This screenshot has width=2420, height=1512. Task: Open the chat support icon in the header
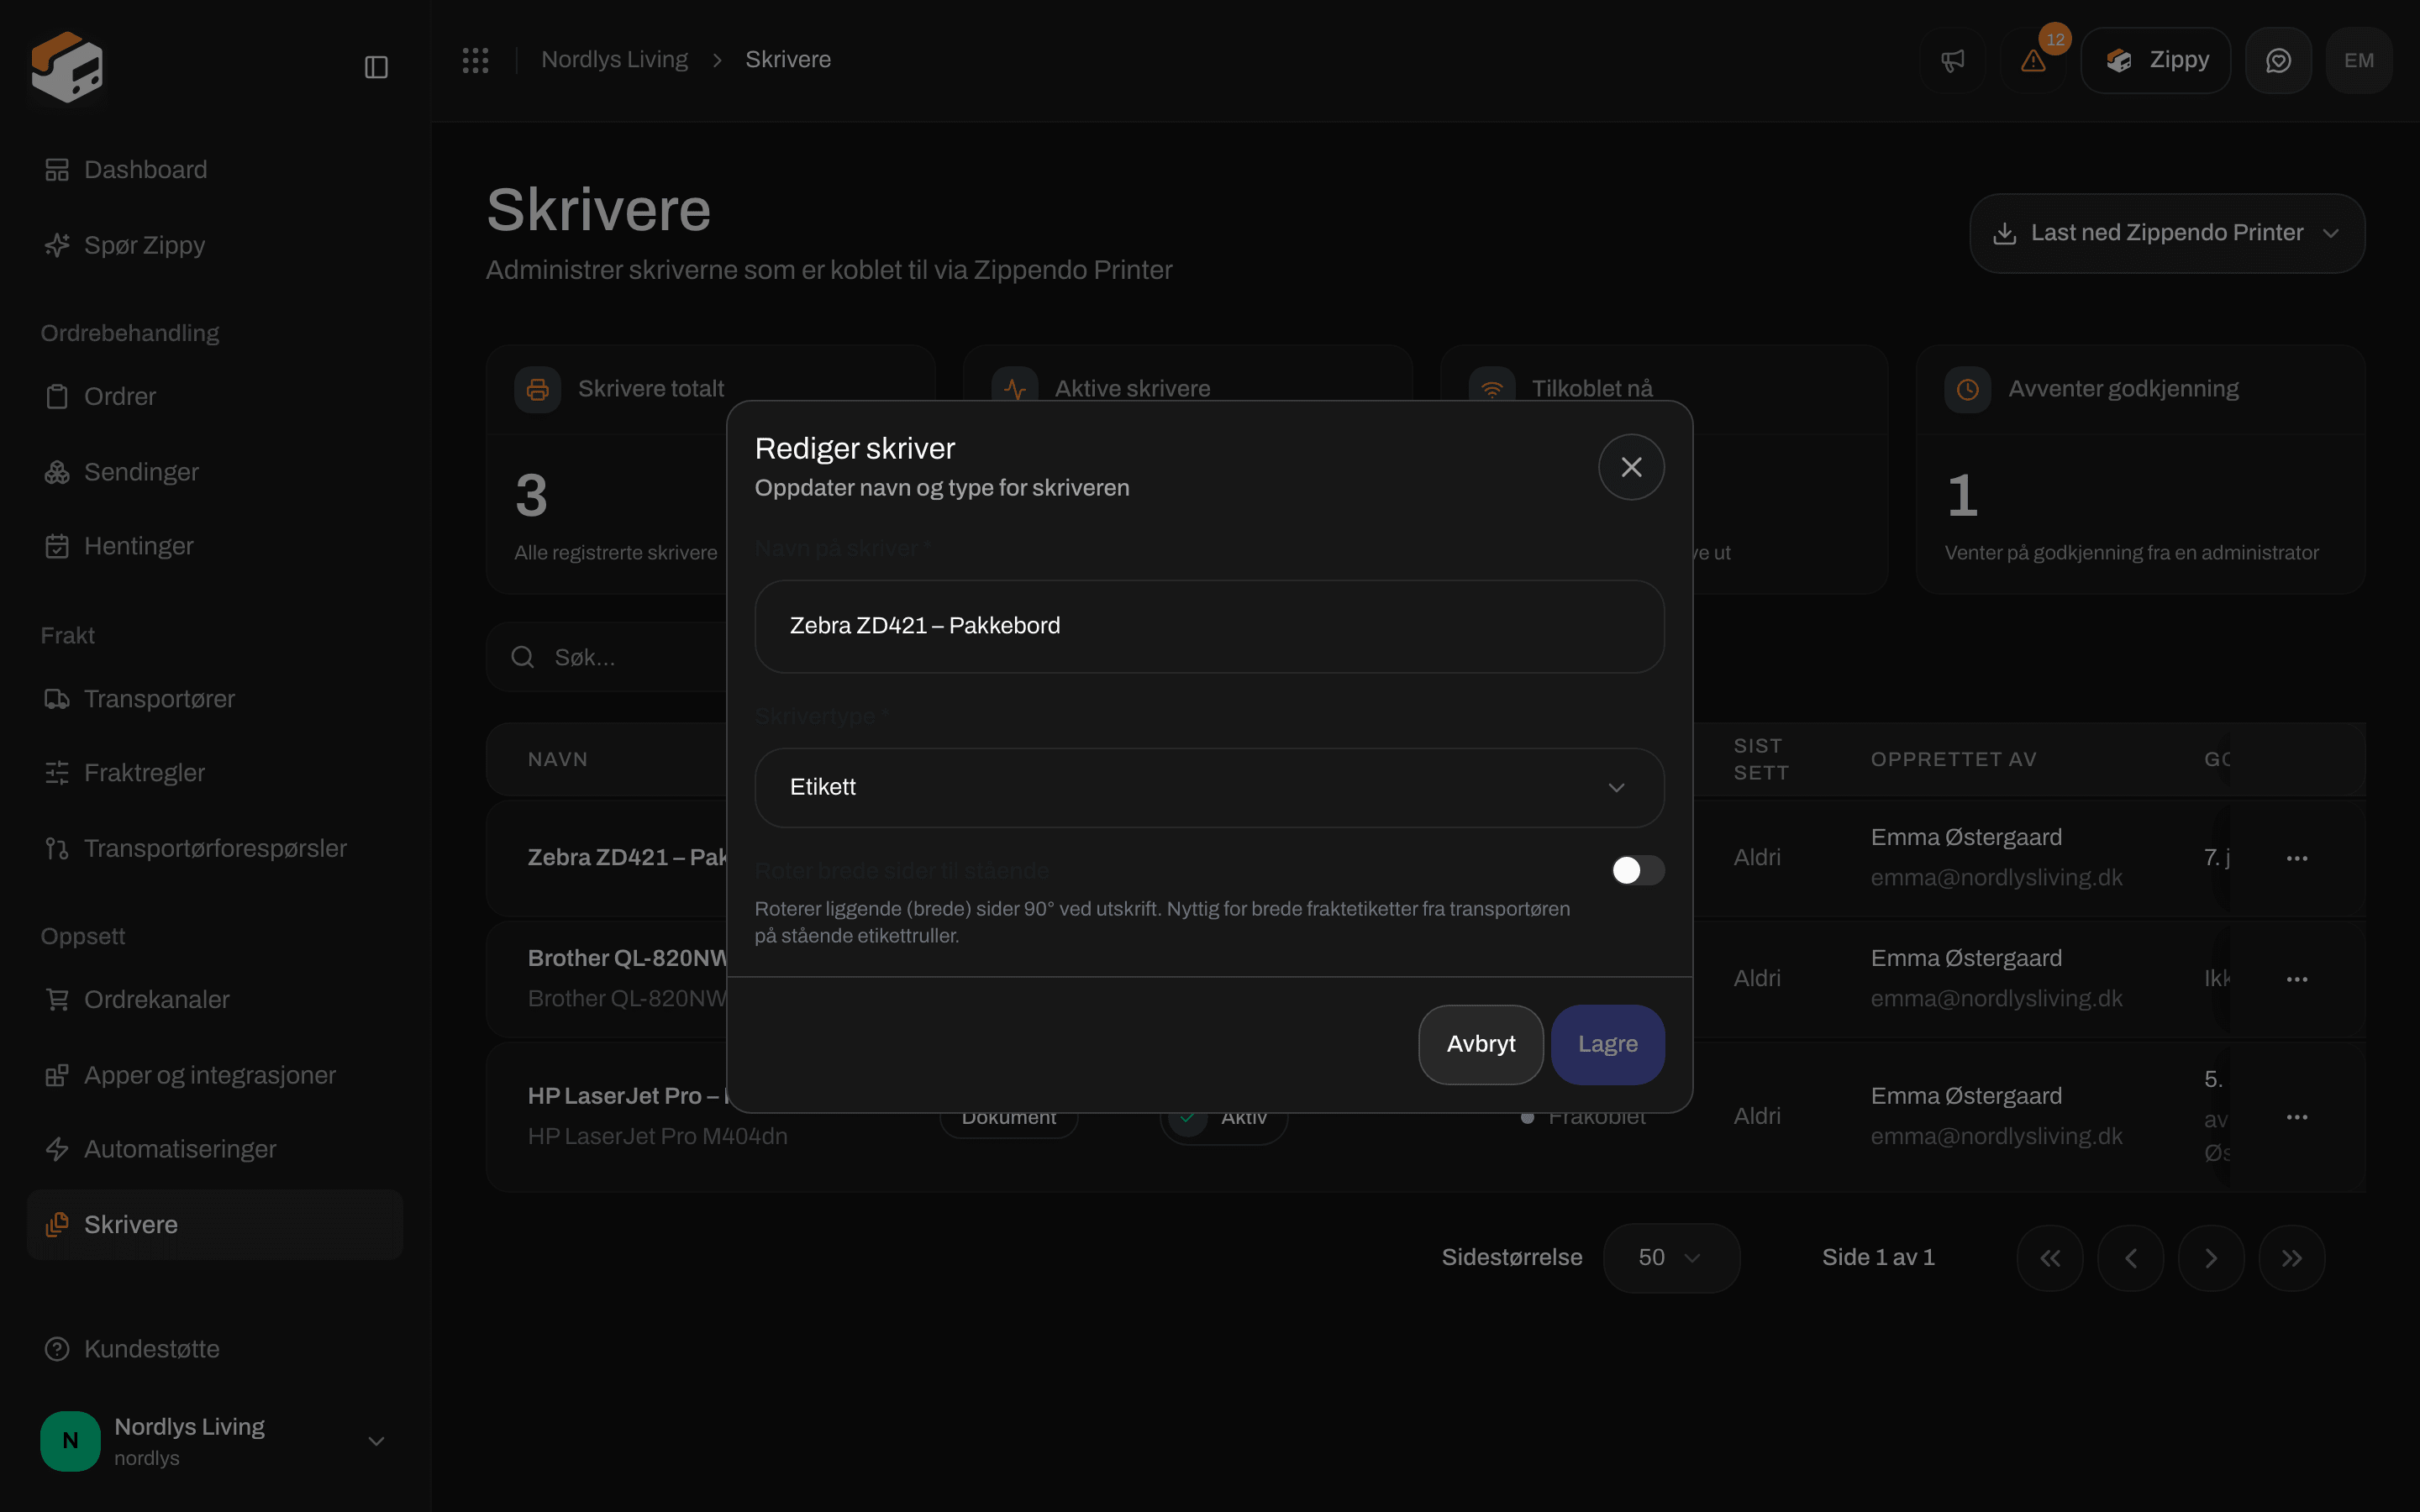coord(2278,60)
